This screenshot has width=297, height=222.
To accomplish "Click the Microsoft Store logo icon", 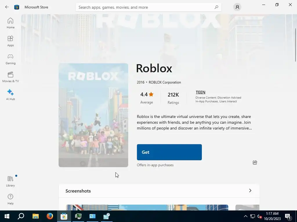I will [17, 7].
